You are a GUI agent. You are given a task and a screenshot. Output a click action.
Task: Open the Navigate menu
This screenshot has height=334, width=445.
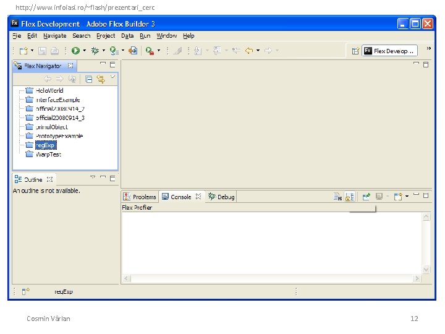[55, 36]
